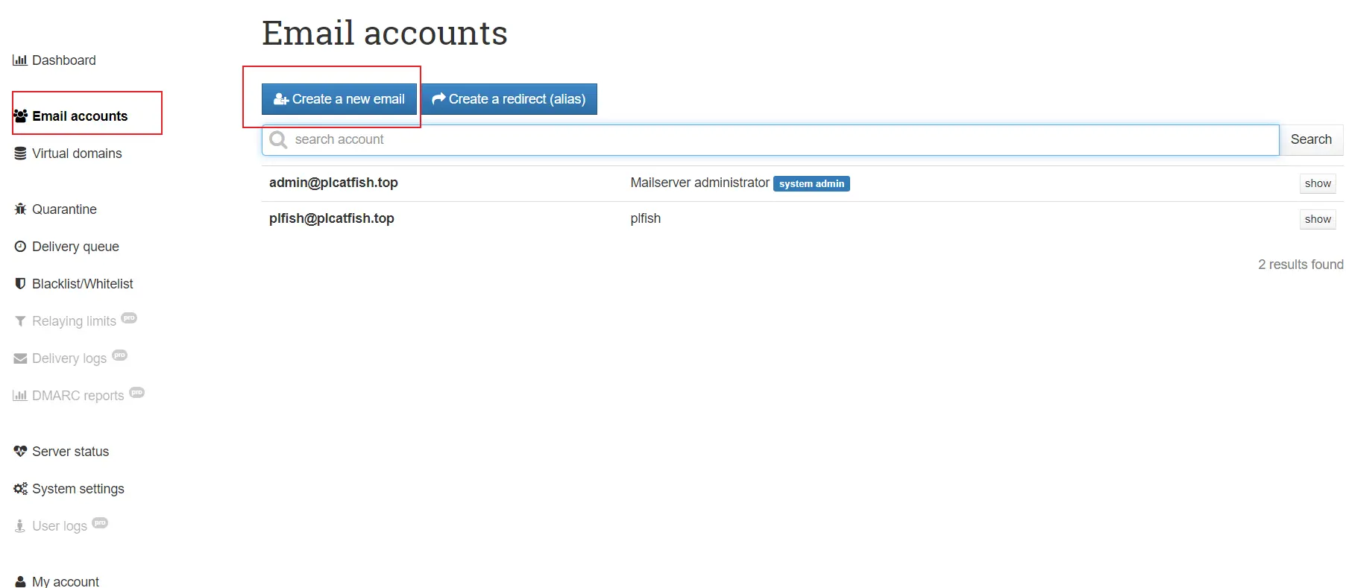
Task: Open DMARC reports
Action: coord(78,396)
